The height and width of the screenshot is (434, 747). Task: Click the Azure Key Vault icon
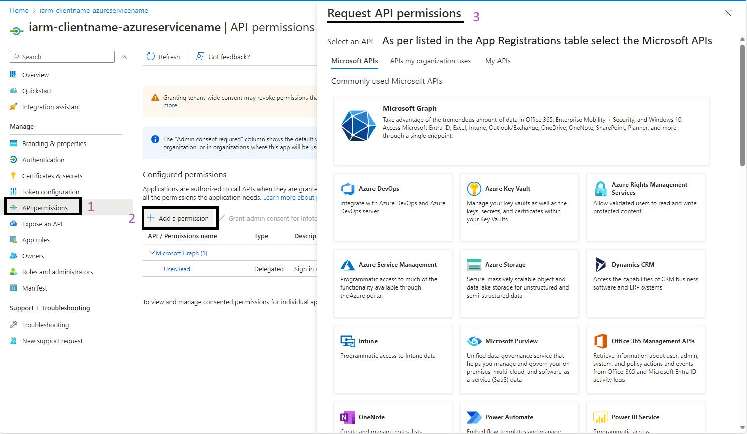[474, 189]
